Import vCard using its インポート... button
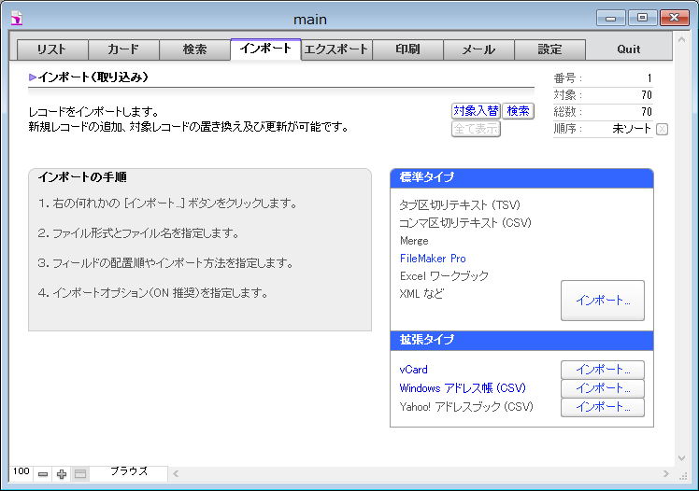Viewport: 699px width, 491px height. [602, 370]
